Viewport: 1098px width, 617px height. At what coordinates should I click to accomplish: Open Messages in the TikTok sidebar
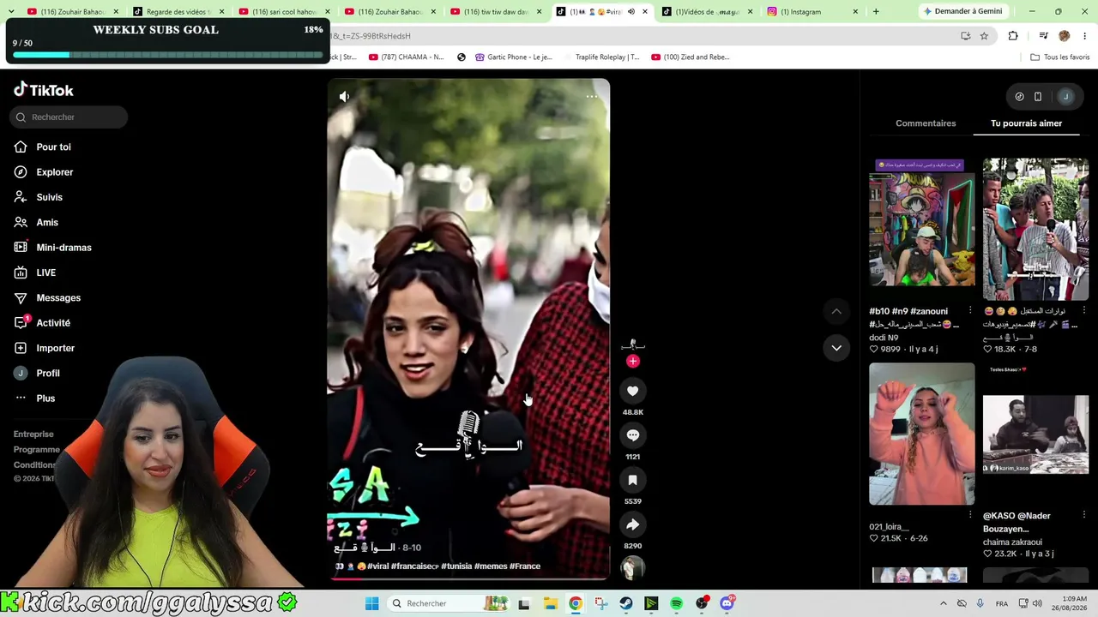pyautogui.click(x=58, y=297)
